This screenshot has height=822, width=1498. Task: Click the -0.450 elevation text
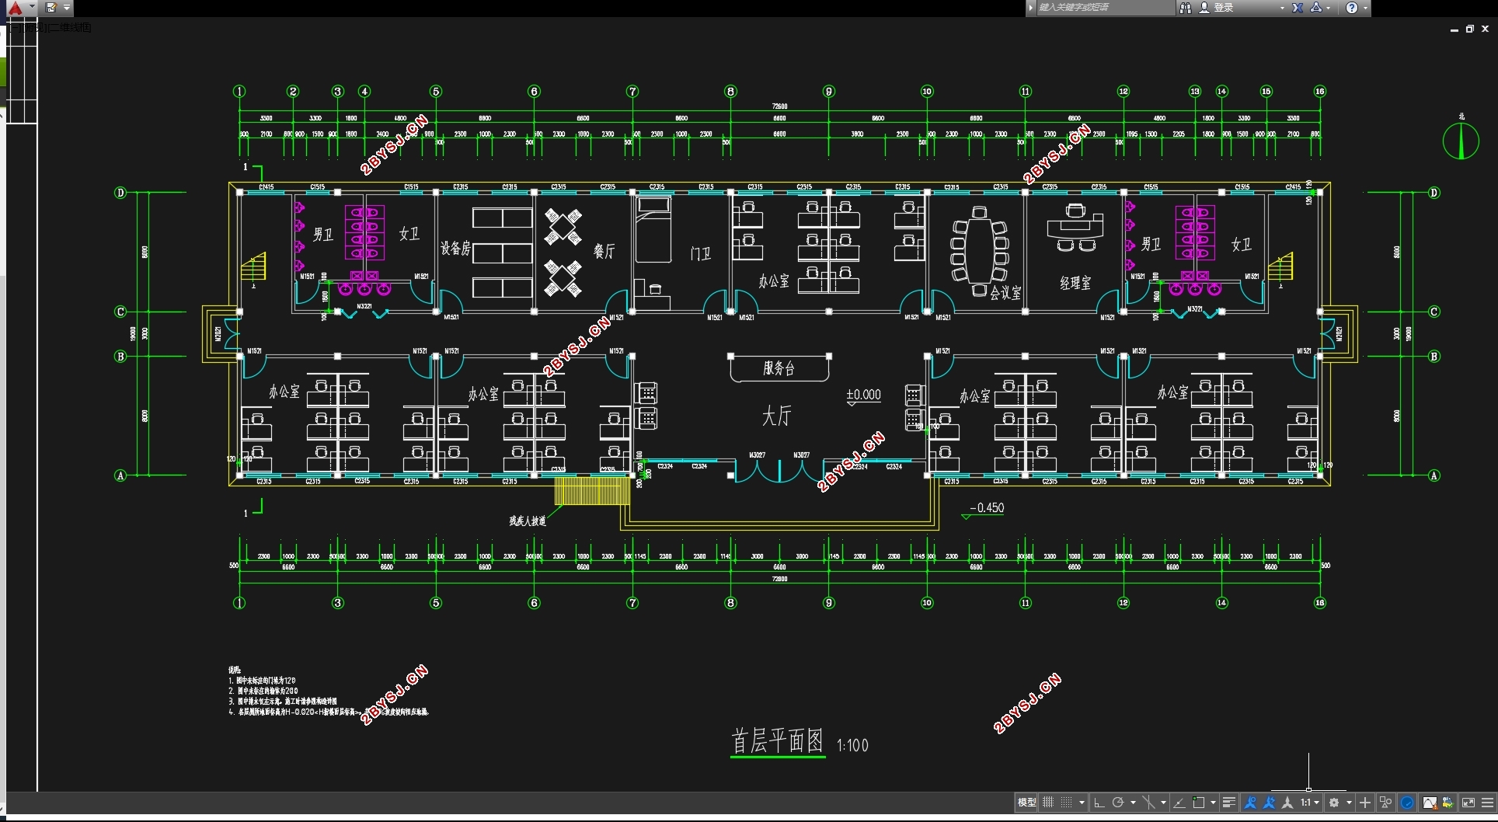pos(987,508)
